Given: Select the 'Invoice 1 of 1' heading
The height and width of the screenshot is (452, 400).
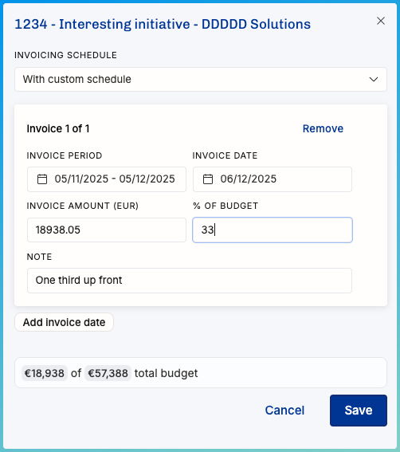Looking at the screenshot, I should pyautogui.click(x=58, y=128).
